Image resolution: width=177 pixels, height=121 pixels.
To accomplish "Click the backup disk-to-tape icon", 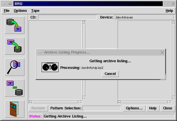I will pyautogui.click(x=15, y=25).
